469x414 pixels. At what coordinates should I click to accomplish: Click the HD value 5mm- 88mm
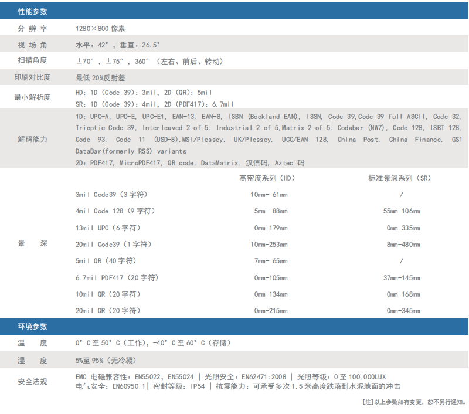pos(271,211)
